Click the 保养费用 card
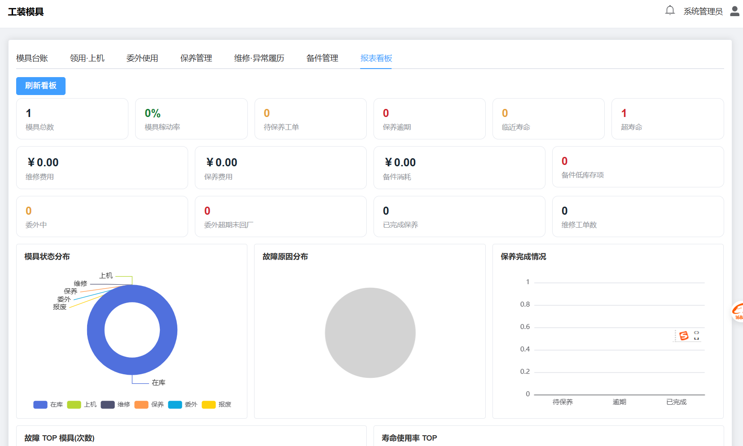Image resolution: width=743 pixels, height=446 pixels. click(281, 168)
